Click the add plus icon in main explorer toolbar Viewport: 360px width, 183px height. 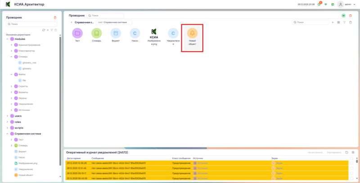[x=332, y=22]
